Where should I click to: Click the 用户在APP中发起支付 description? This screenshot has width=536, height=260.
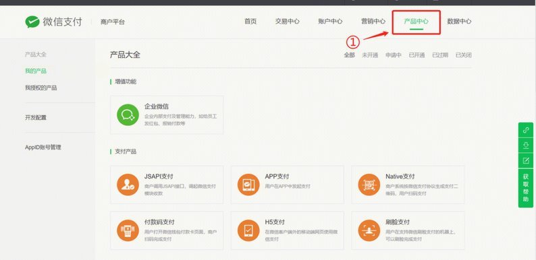[288, 187]
